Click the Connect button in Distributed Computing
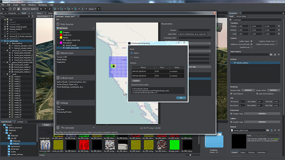The width and height of the screenshot is (285, 160). (136, 81)
